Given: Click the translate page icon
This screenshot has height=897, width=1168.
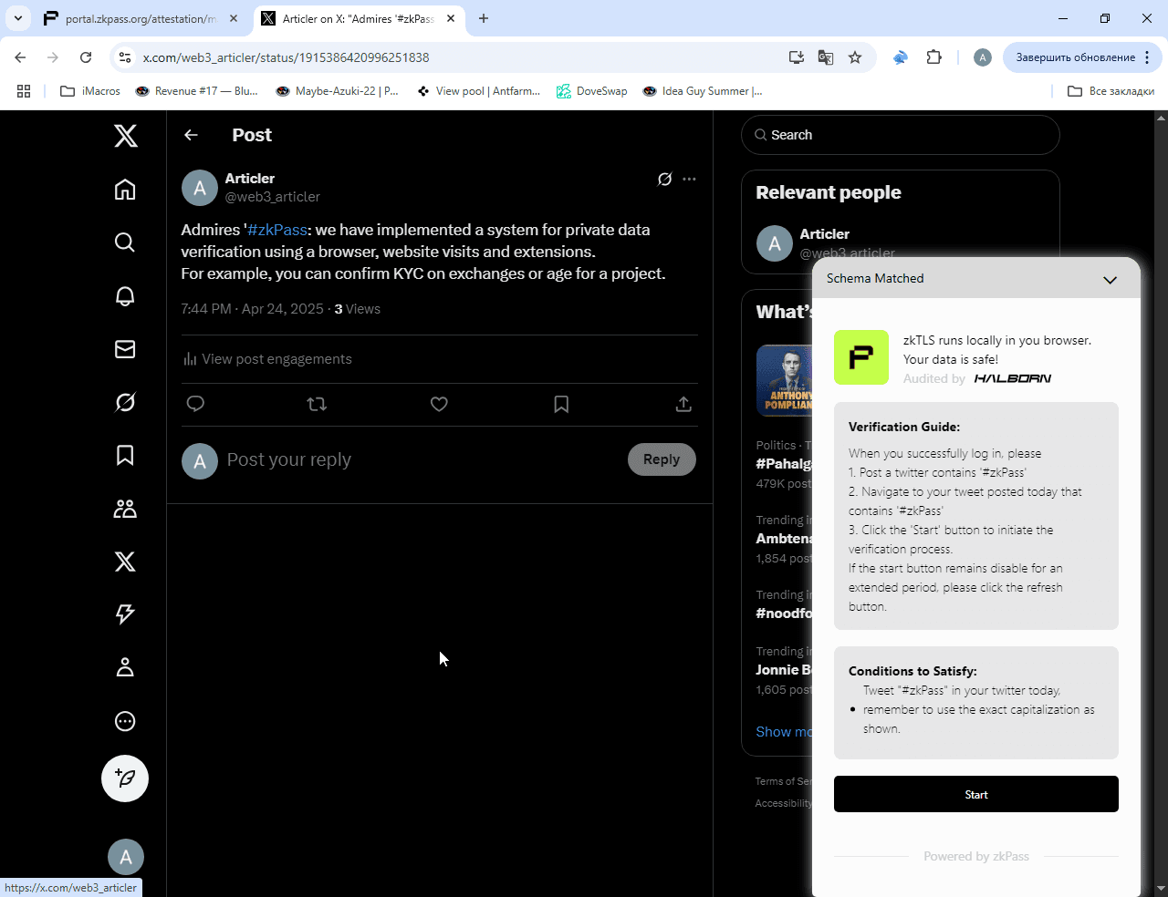Looking at the screenshot, I should pos(826,57).
